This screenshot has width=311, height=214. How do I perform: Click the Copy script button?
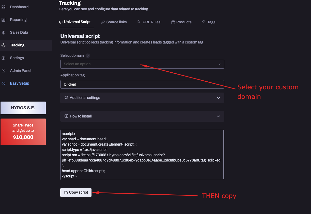tap(76, 192)
